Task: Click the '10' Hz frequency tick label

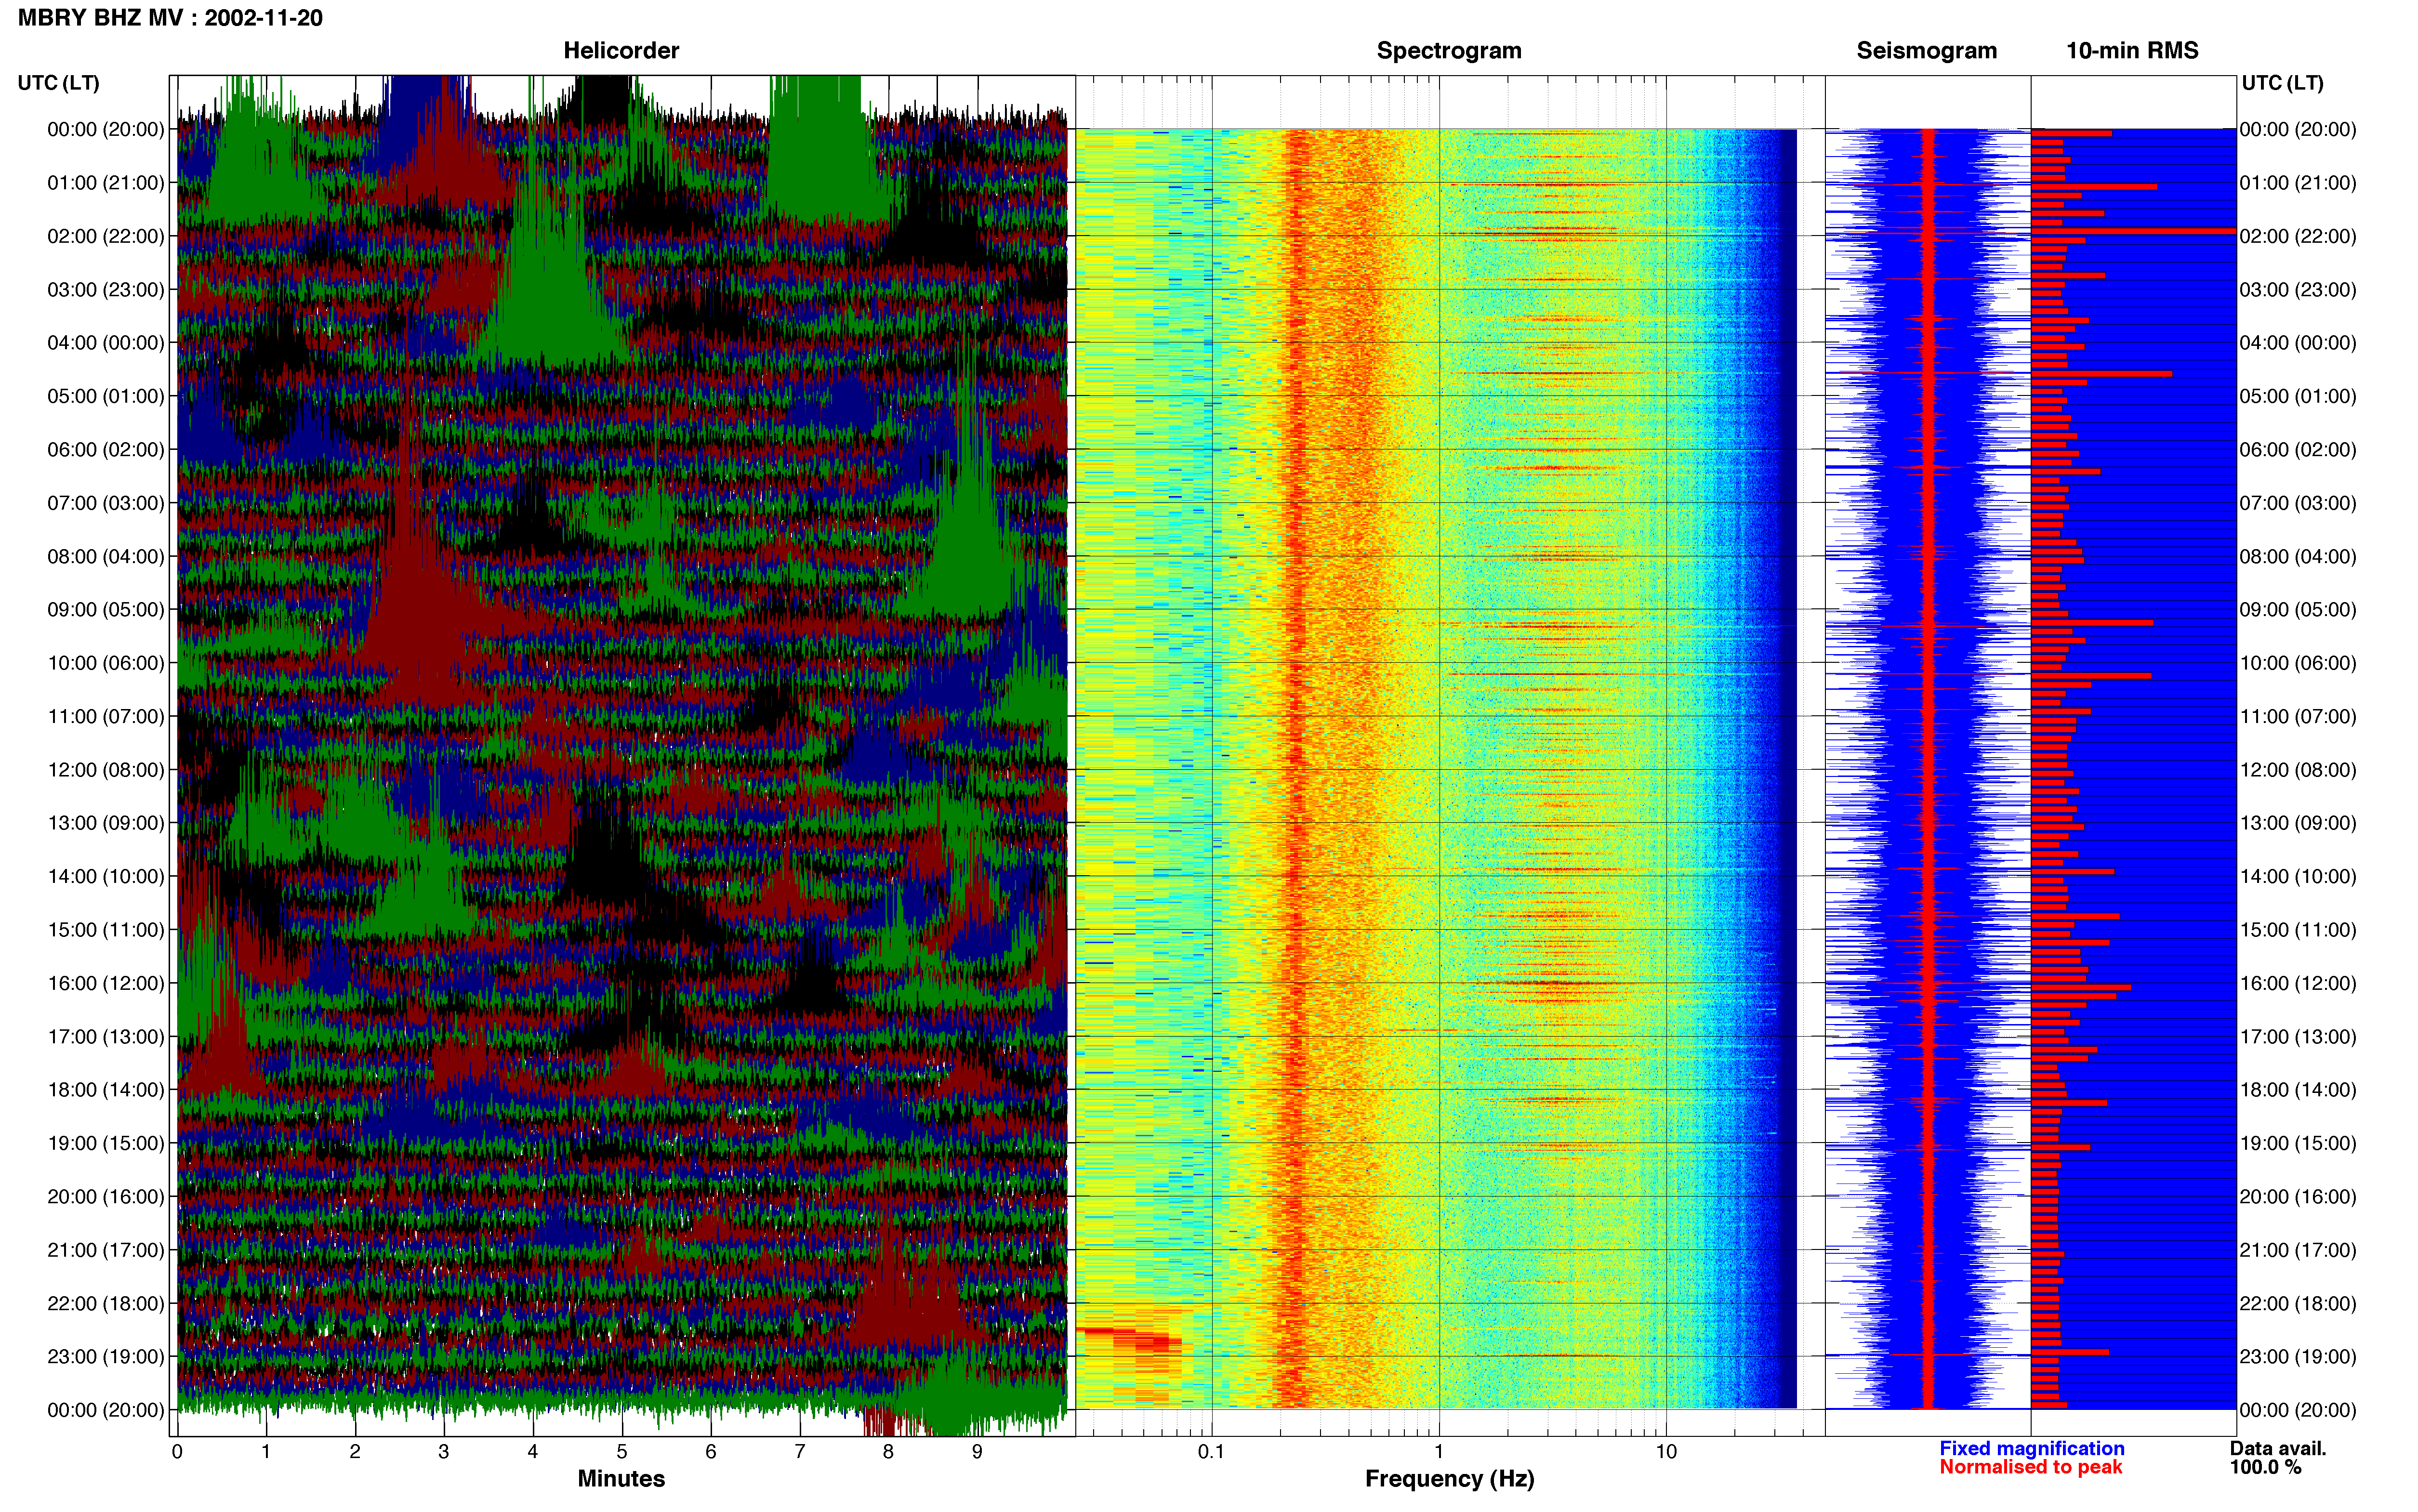Action: click(1666, 1452)
